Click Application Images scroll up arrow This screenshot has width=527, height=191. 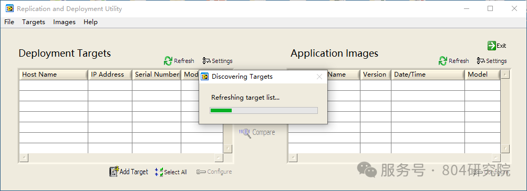point(505,74)
